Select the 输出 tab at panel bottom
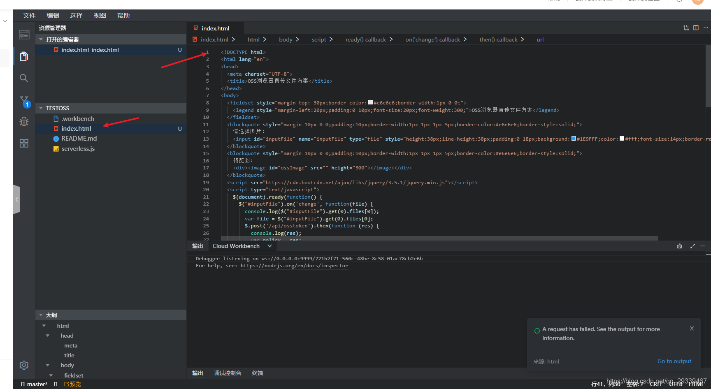 (x=197, y=373)
